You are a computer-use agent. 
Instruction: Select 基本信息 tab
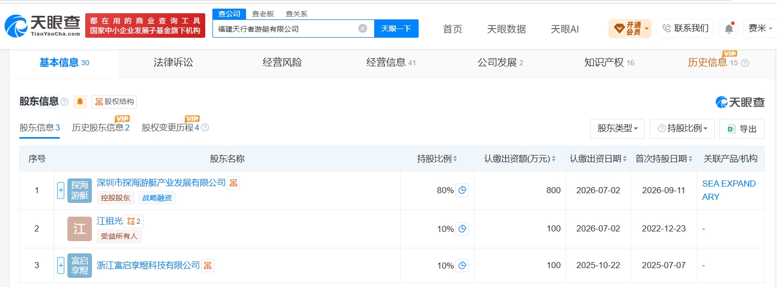point(64,63)
